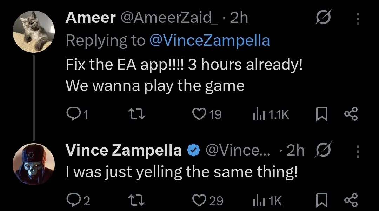The image size is (379, 211).
Task: View analytics on Ameer's 1.1K views tweet
Action: point(259,114)
